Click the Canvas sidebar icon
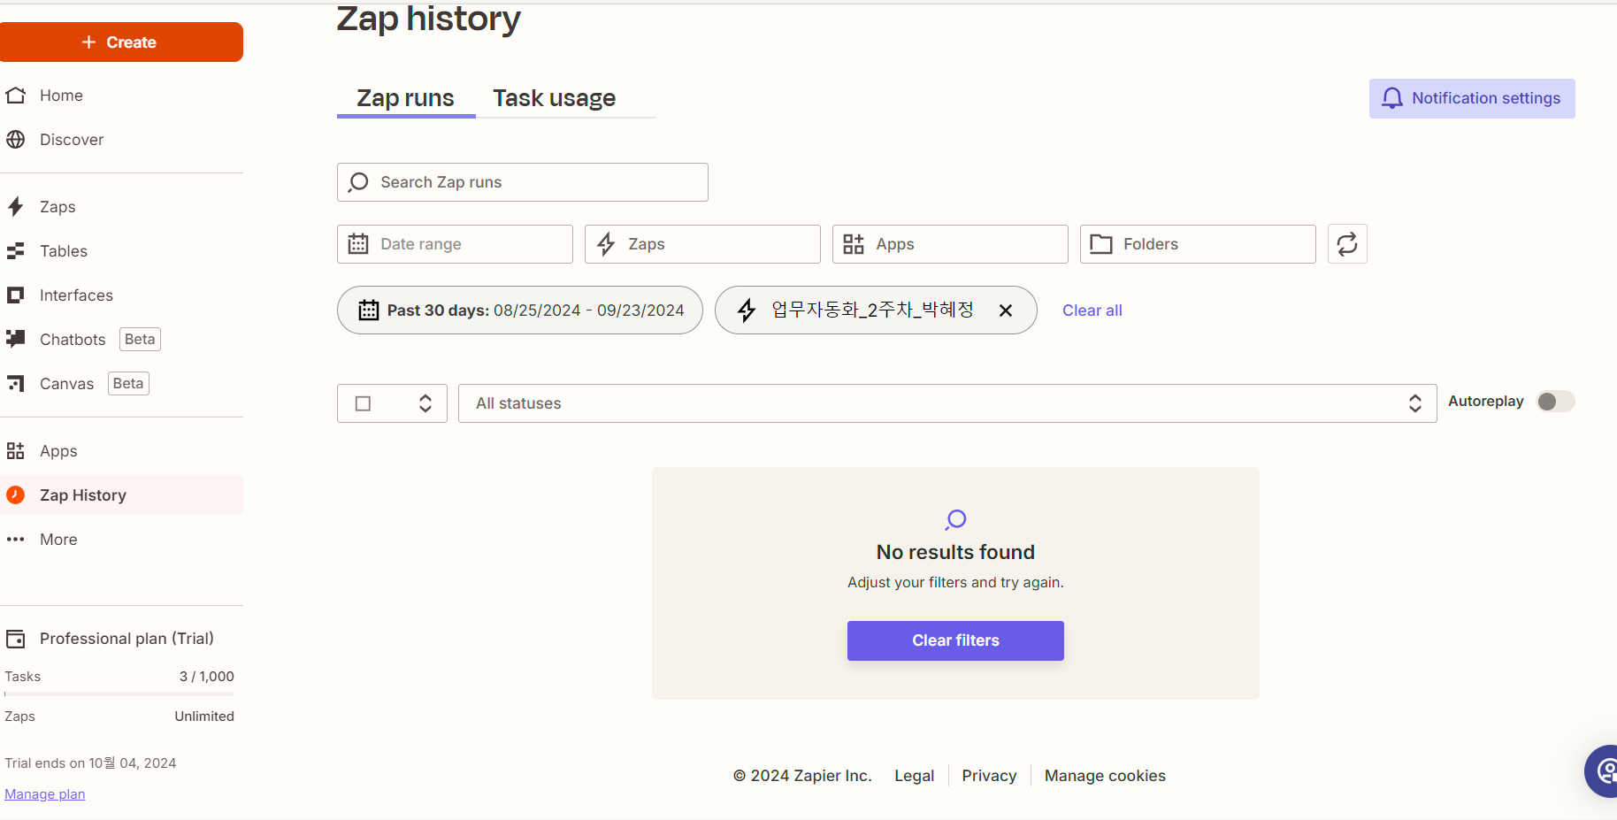 16,383
